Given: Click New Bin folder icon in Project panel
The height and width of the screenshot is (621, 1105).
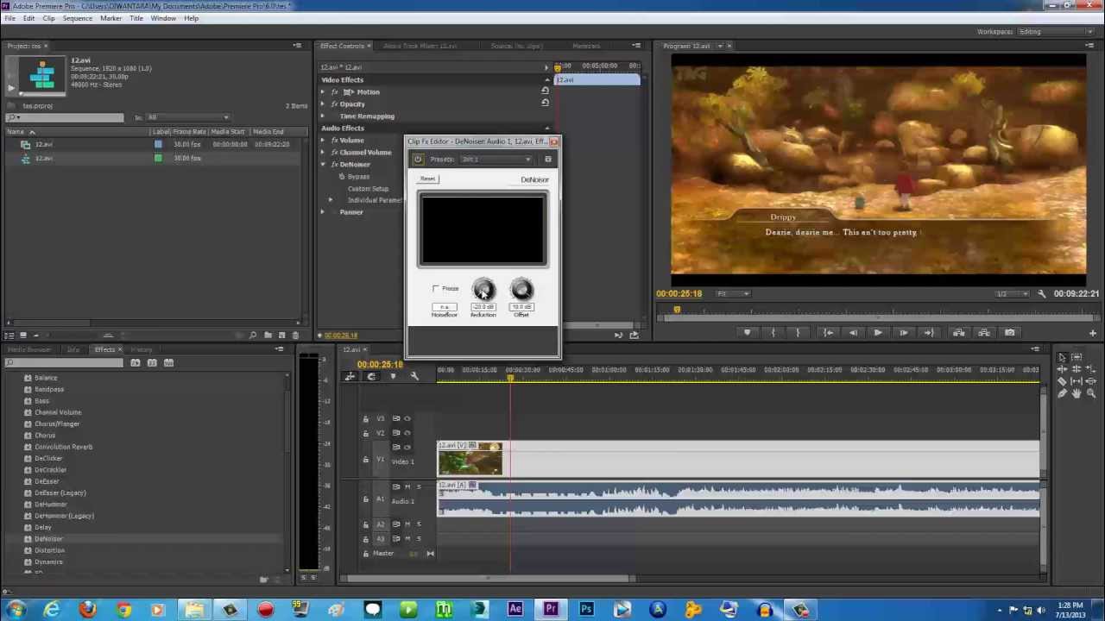Looking at the screenshot, I should tap(268, 335).
